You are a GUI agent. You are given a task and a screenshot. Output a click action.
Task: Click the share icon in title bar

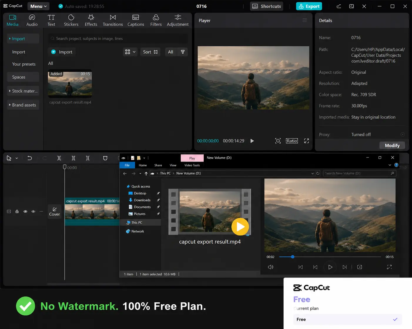[339, 6]
